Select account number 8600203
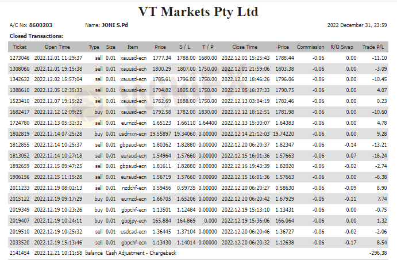 (x=41, y=25)
